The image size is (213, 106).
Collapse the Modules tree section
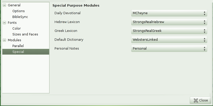[4, 40]
